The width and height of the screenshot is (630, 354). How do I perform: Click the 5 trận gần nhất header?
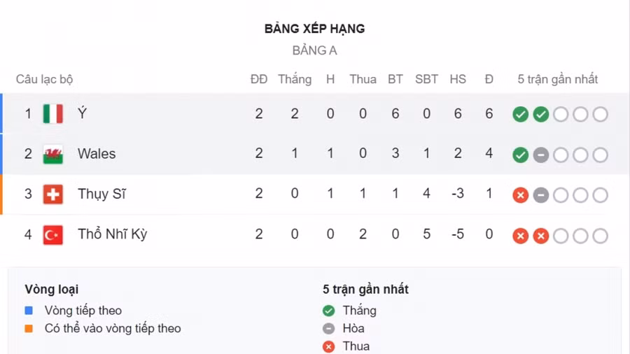pos(557,79)
